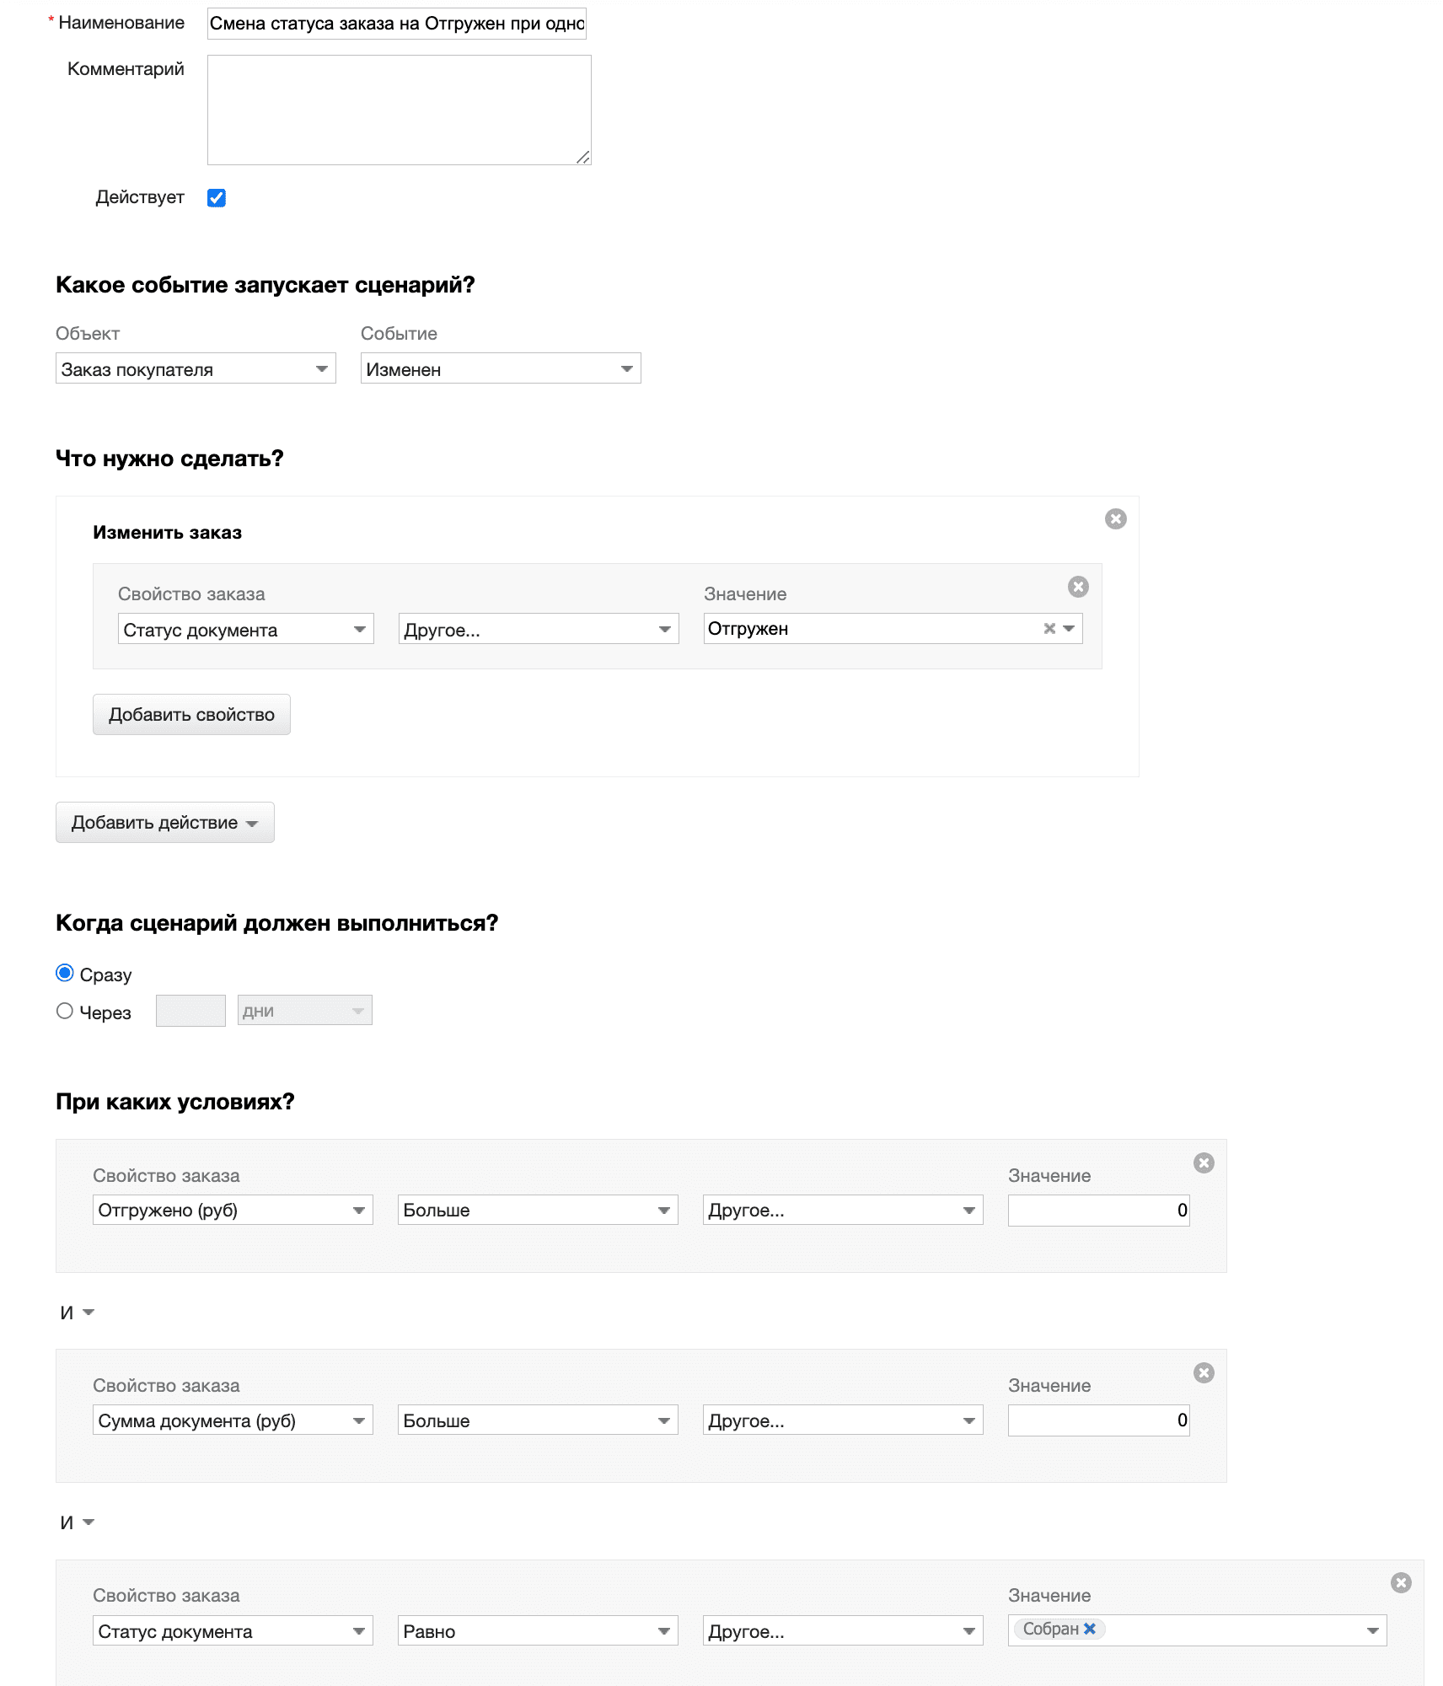
Task: Remove the 'Отгружено (руб)' condition
Action: (x=1204, y=1163)
